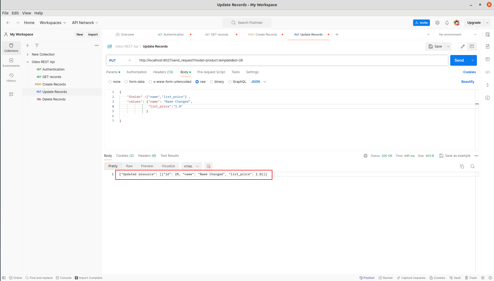Open the Save options arrow
The image size is (494, 281).
448,46
